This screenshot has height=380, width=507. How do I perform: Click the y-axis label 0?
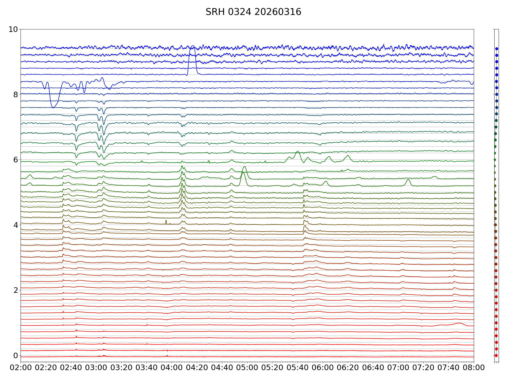[16, 355]
